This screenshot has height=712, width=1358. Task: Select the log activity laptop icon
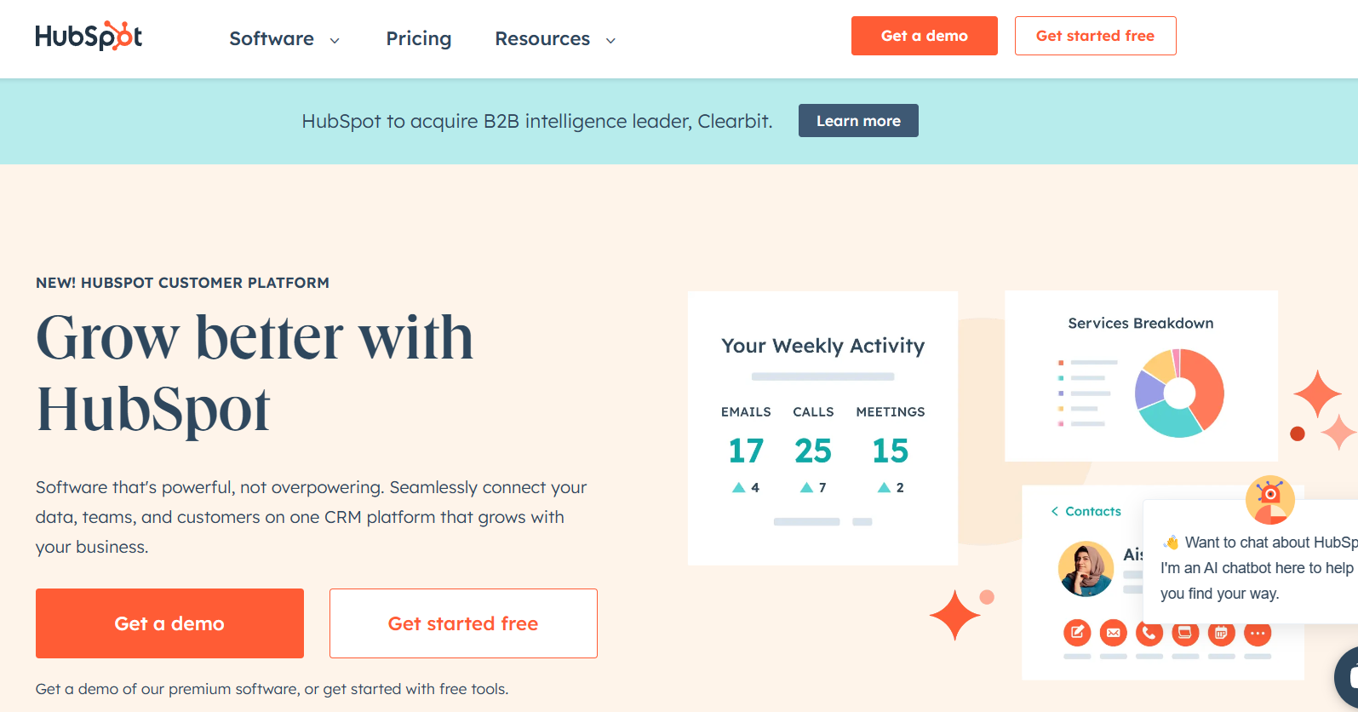coord(1184,633)
